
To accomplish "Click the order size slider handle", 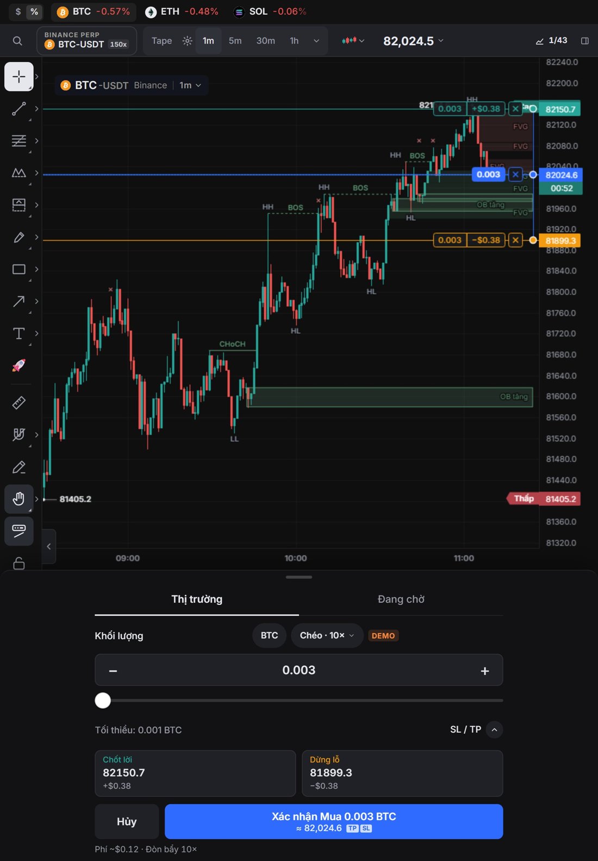I will 103,700.
